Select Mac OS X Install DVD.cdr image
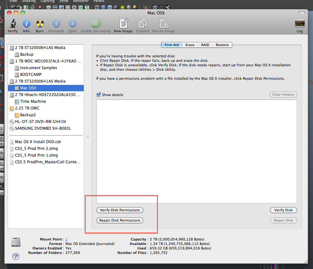 46,142
